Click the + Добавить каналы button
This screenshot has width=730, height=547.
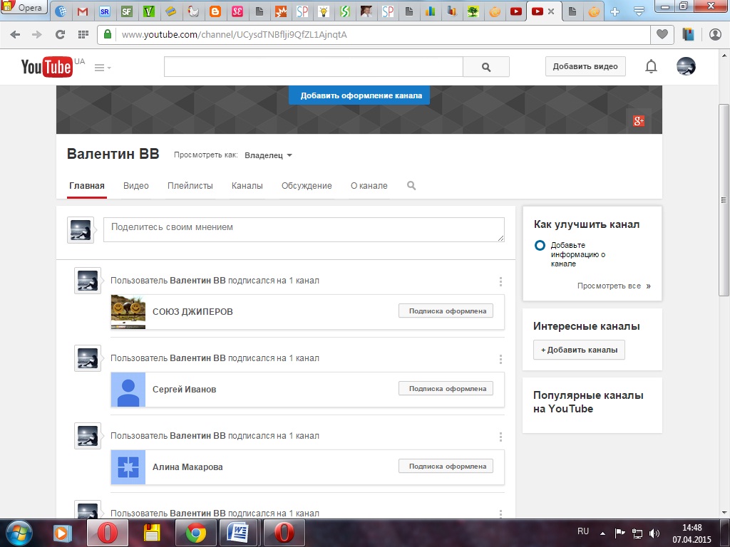(x=579, y=350)
